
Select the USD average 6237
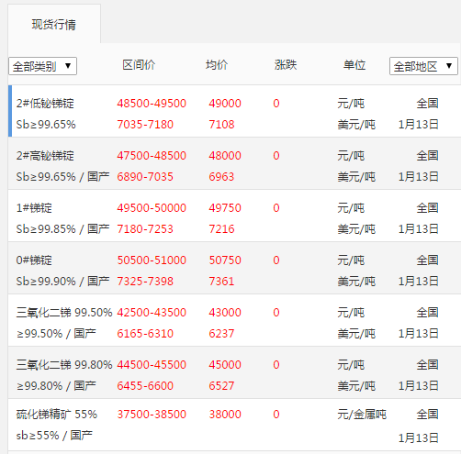tap(221, 334)
